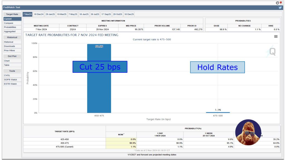Go to Downloads under Historical
The width and height of the screenshot is (285, 160).
click(x=9, y=46)
